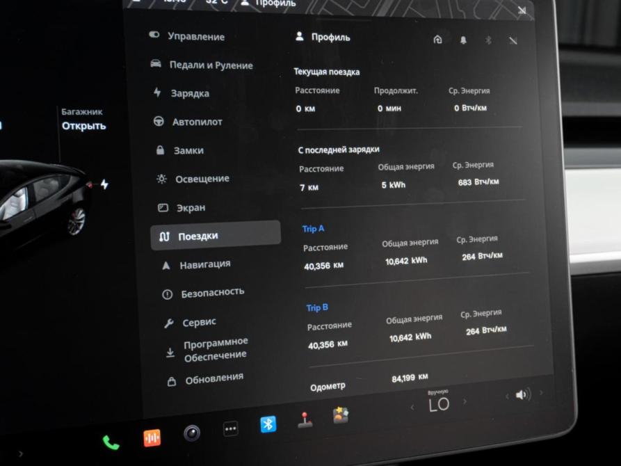Tap the HomeLink garage icon

pos(437,39)
